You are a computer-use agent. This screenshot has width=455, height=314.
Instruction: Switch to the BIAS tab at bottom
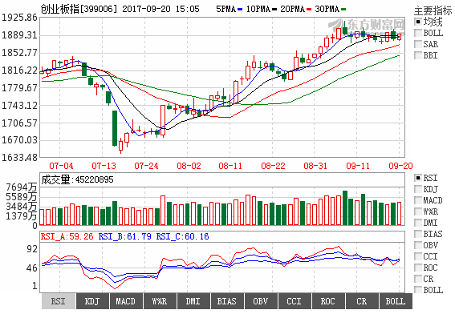pyautogui.click(x=227, y=301)
